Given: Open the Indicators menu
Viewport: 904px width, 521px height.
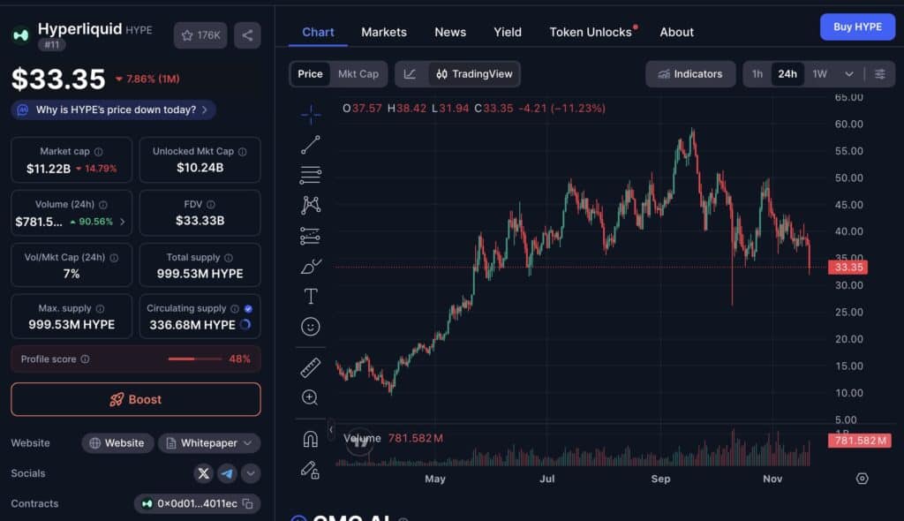Looking at the screenshot, I should coord(690,74).
